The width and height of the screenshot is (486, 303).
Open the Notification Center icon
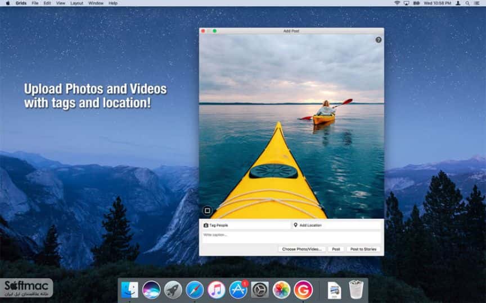476,3
